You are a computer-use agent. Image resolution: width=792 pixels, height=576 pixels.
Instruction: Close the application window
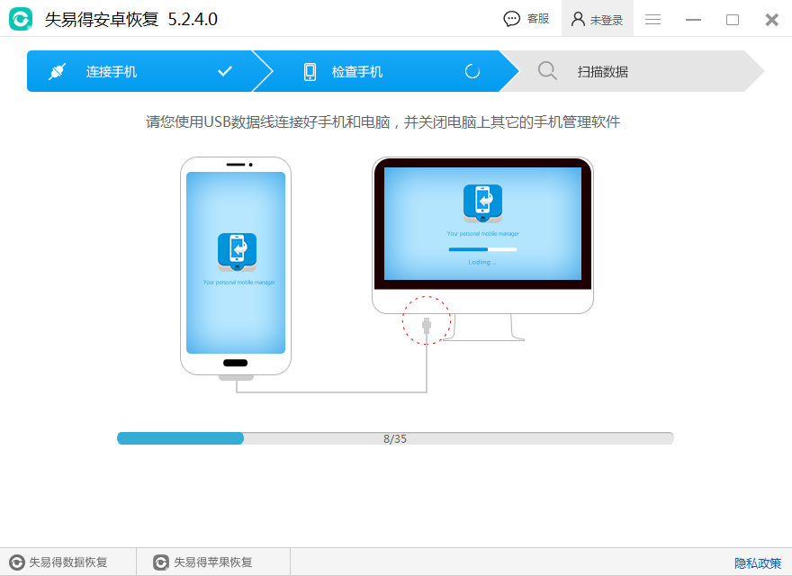tap(772, 20)
